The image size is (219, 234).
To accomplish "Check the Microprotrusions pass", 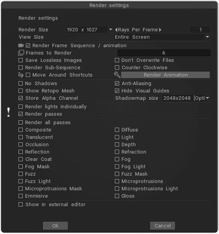I will tap(117, 181).
